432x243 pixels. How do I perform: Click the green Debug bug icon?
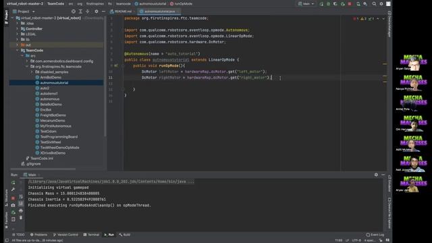coord(329,4)
